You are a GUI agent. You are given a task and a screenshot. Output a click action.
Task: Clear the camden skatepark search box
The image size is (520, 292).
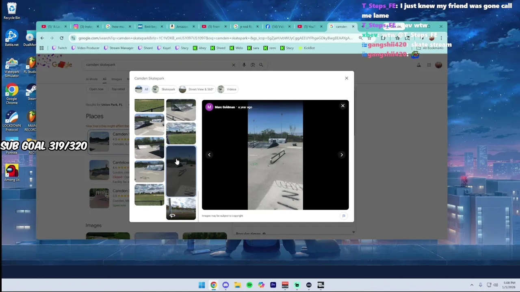pyautogui.click(x=234, y=65)
